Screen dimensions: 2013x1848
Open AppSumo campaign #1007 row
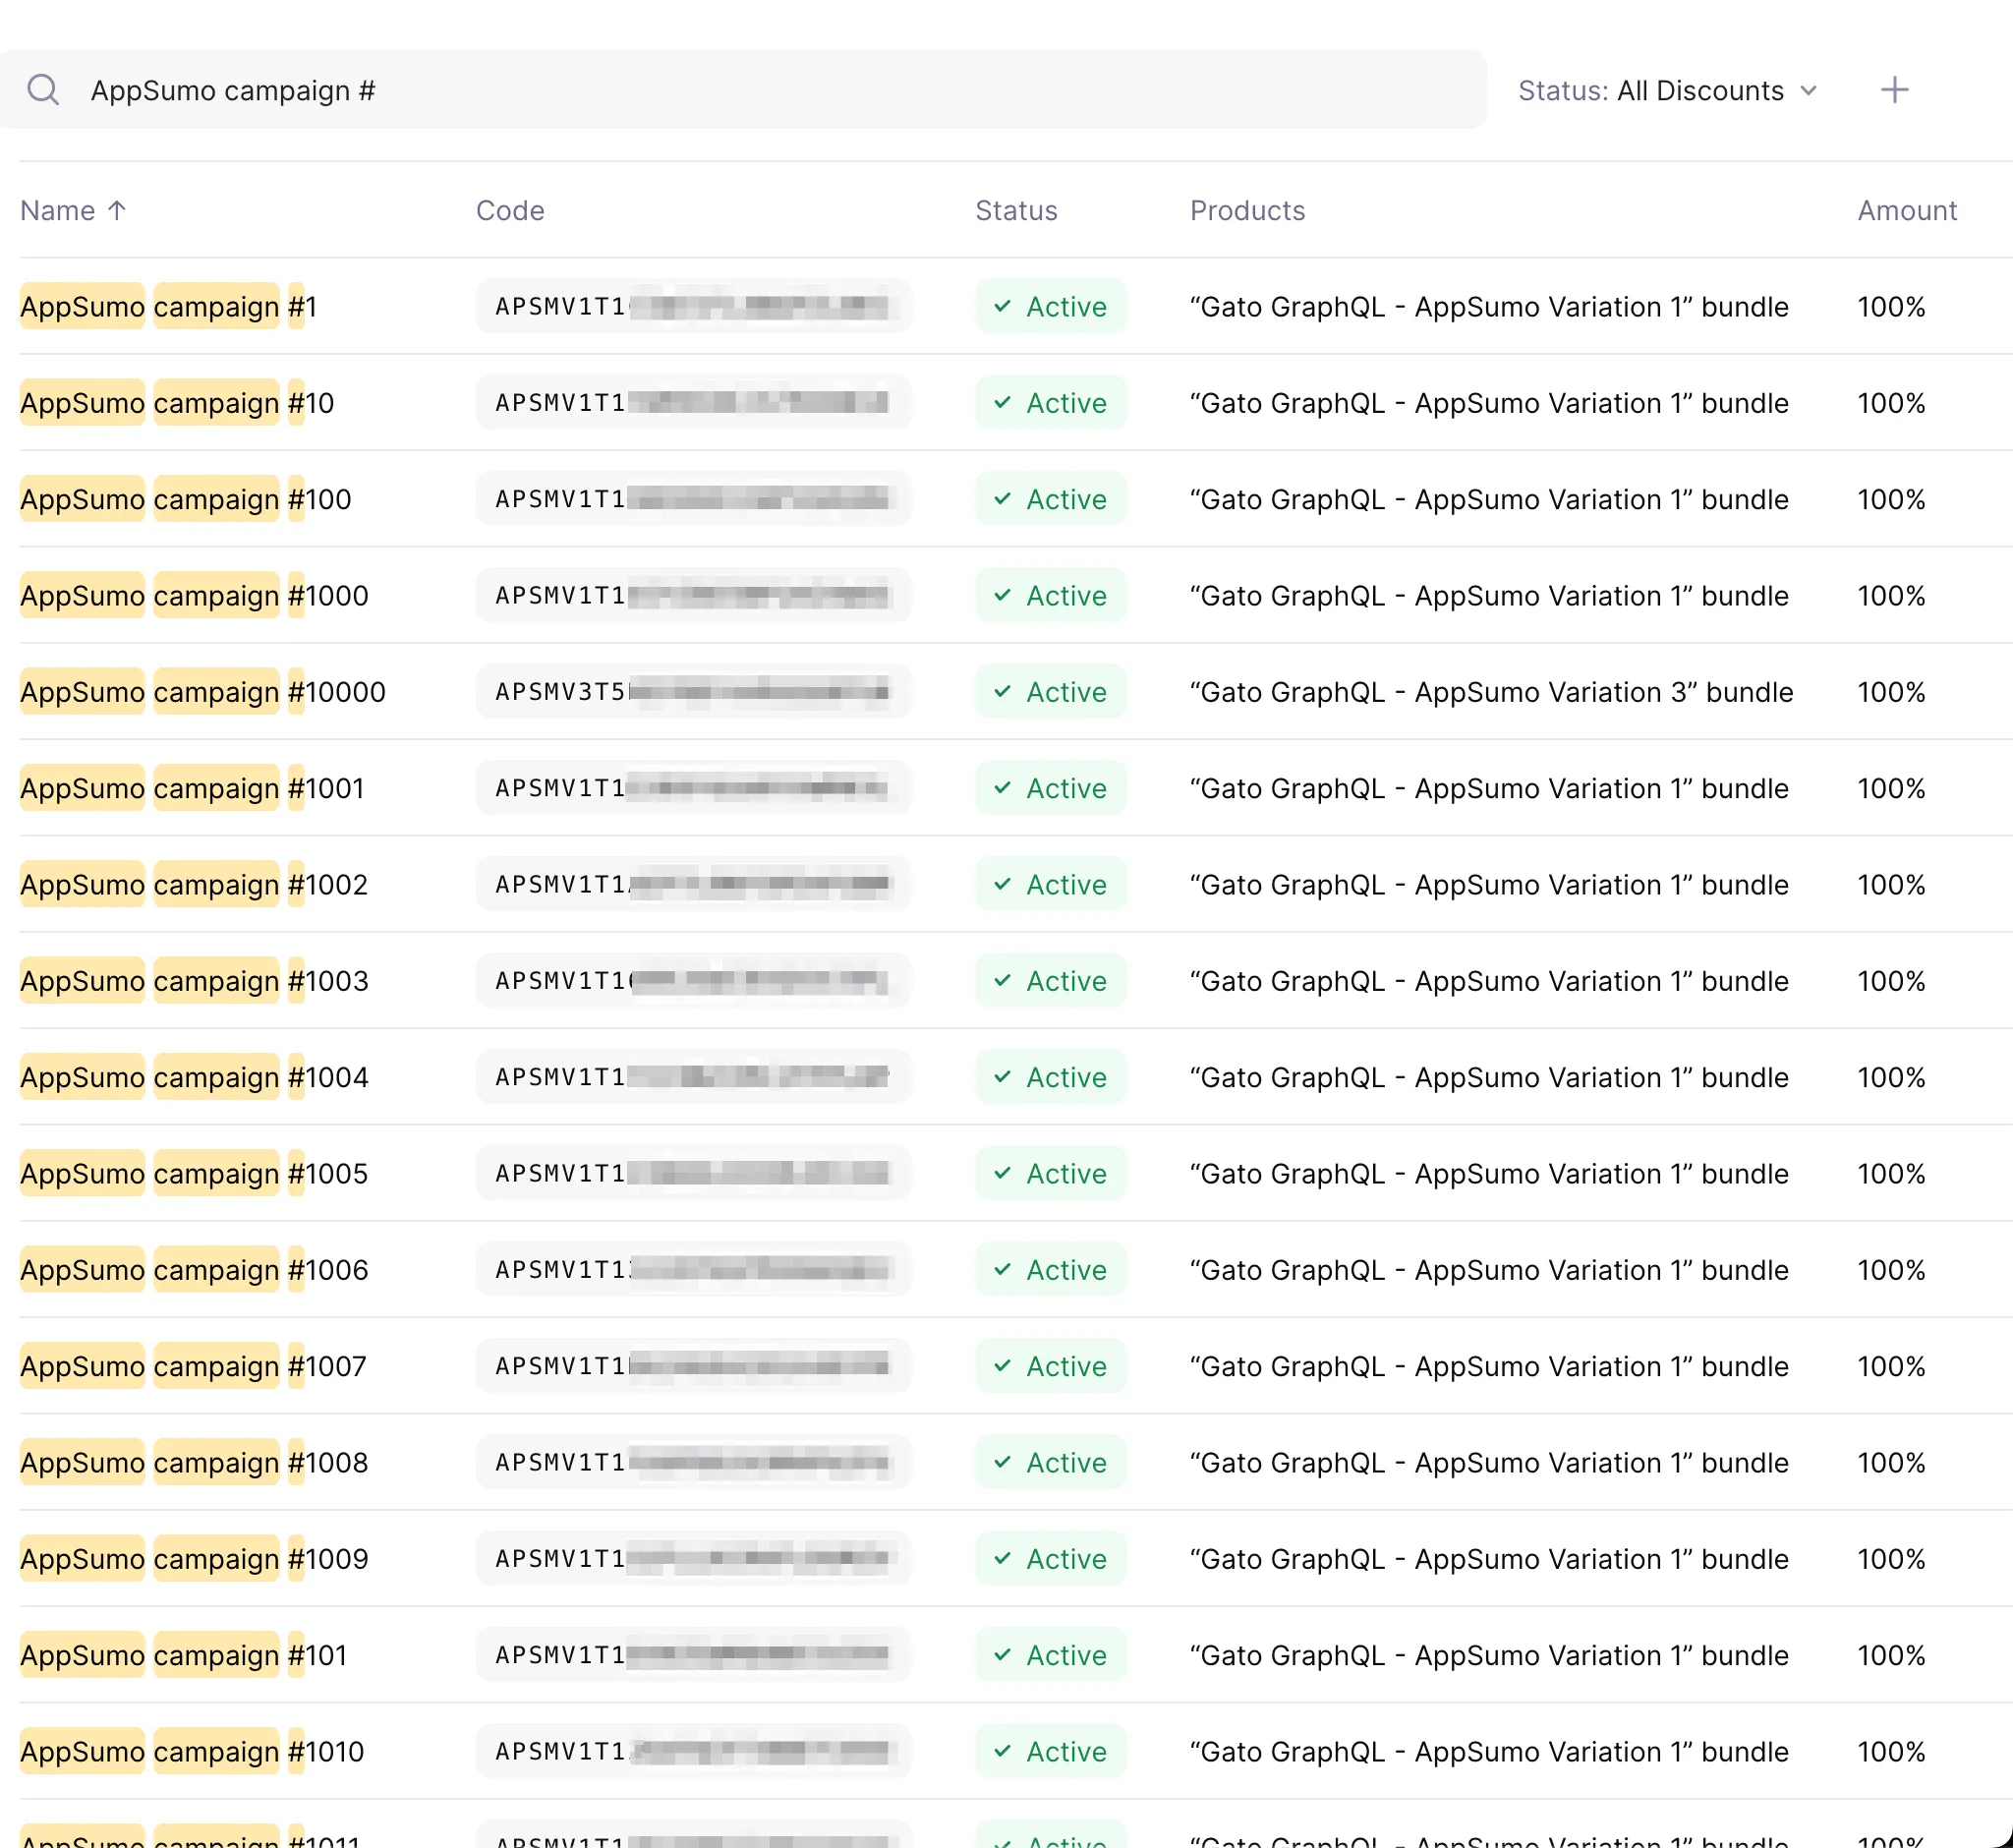(x=1016, y=1366)
